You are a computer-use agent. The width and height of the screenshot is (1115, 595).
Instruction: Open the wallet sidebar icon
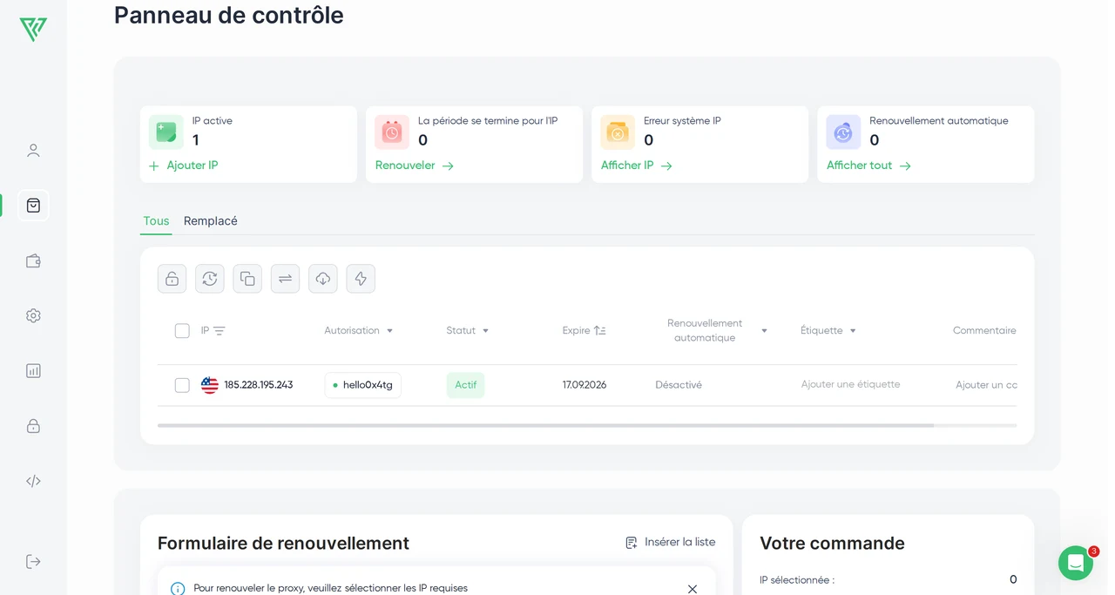tap(33, 260)
